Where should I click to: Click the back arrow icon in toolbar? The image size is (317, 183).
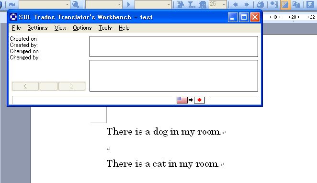click(x=235, y=4)
